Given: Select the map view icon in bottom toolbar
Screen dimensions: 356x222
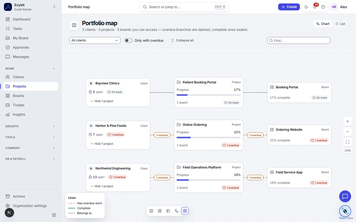Looking at the screenshot, I should point(185,211).
